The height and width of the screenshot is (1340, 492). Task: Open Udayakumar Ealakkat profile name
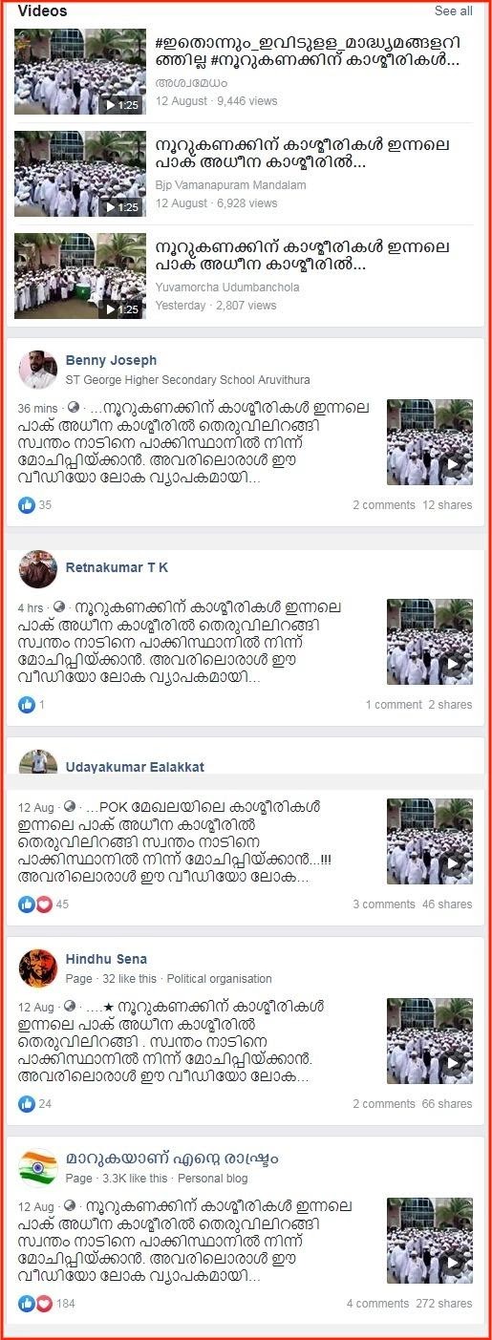pos(135,767)
